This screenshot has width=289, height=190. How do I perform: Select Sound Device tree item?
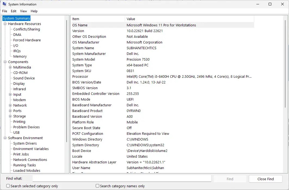click(x=24, y=78)
